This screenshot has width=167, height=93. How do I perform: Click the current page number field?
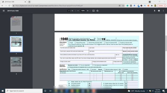69,11
